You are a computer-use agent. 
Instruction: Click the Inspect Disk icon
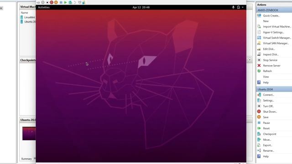259,55
